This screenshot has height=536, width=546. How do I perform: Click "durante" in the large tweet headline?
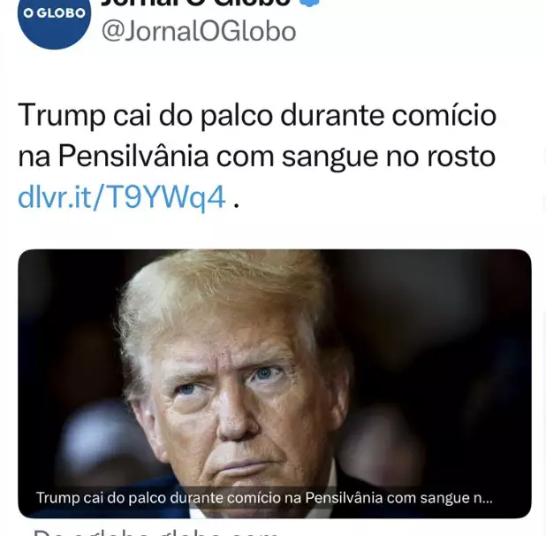tap(332, 115)
